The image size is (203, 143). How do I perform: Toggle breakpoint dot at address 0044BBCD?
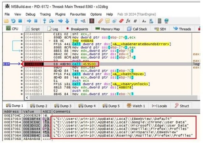coord(22,87)
